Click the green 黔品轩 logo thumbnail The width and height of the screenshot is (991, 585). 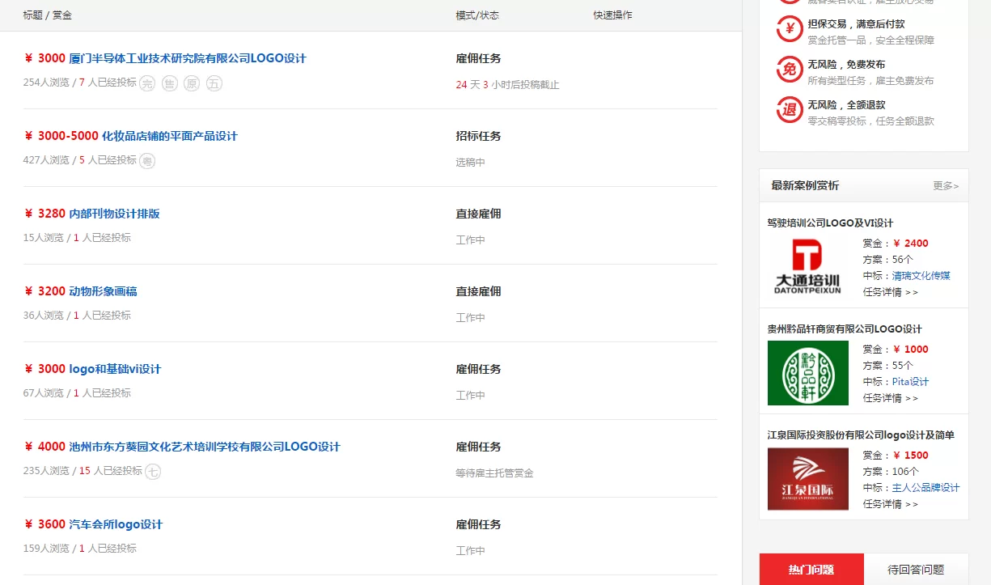808,373
